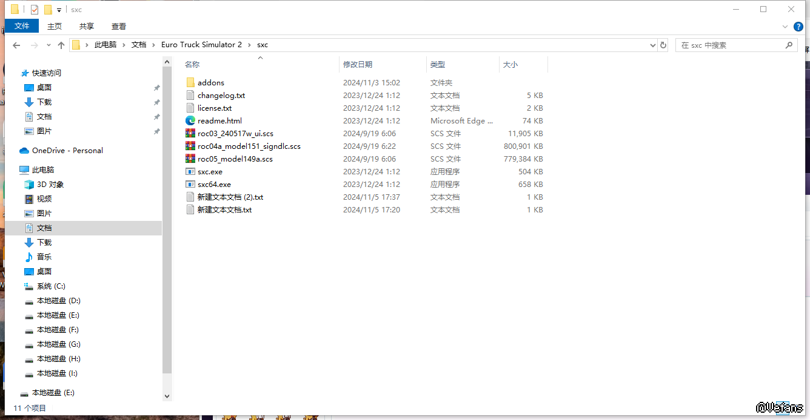Click the sxc64.exe application icon

(x=190, y=184)
